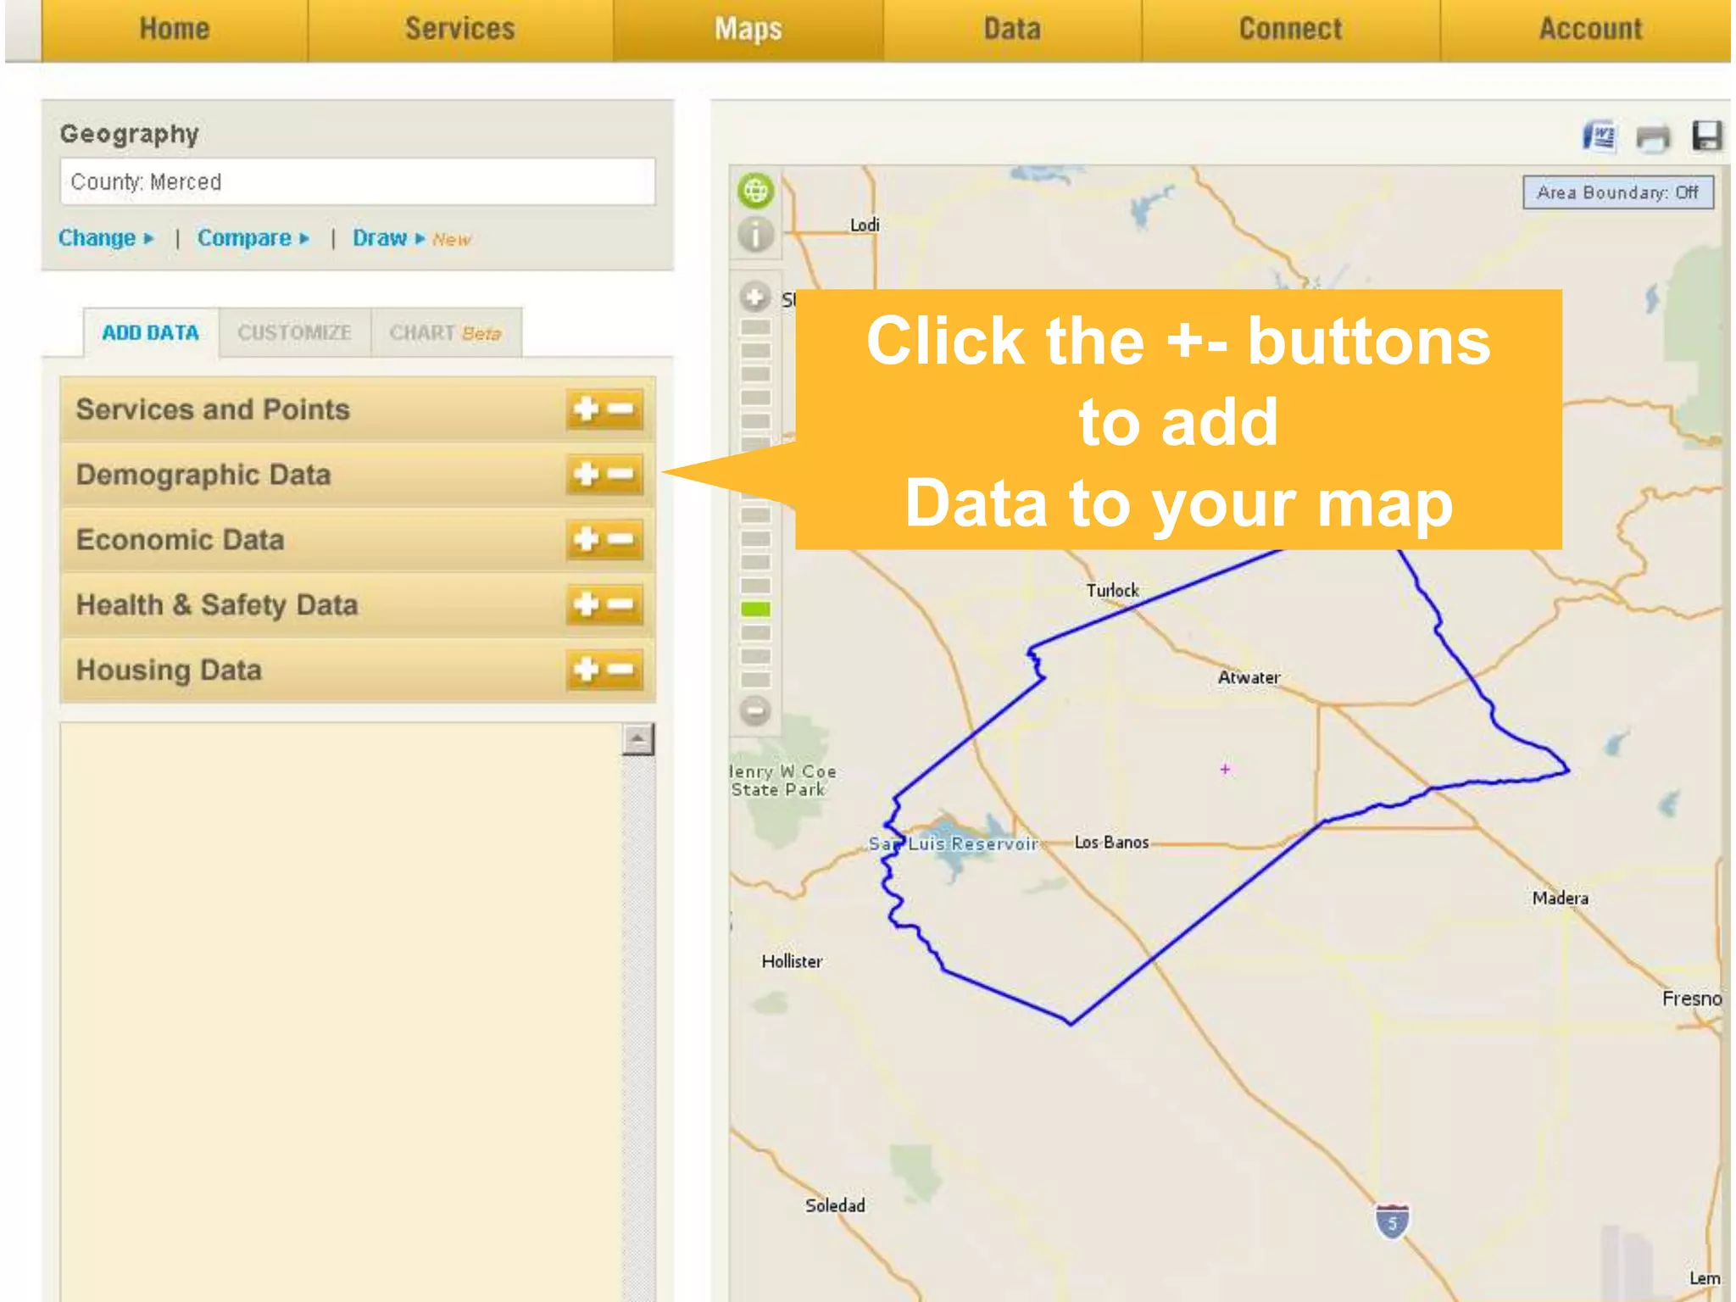Open the Connect navigation tab

click(x=1290, y=30)
